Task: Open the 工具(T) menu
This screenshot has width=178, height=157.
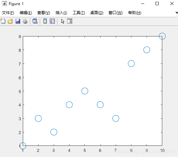Action: pos(79,13)
